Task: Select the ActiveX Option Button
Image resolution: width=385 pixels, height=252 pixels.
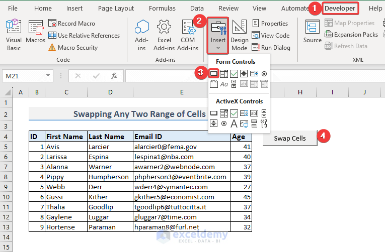Action: tap(224, 123)
